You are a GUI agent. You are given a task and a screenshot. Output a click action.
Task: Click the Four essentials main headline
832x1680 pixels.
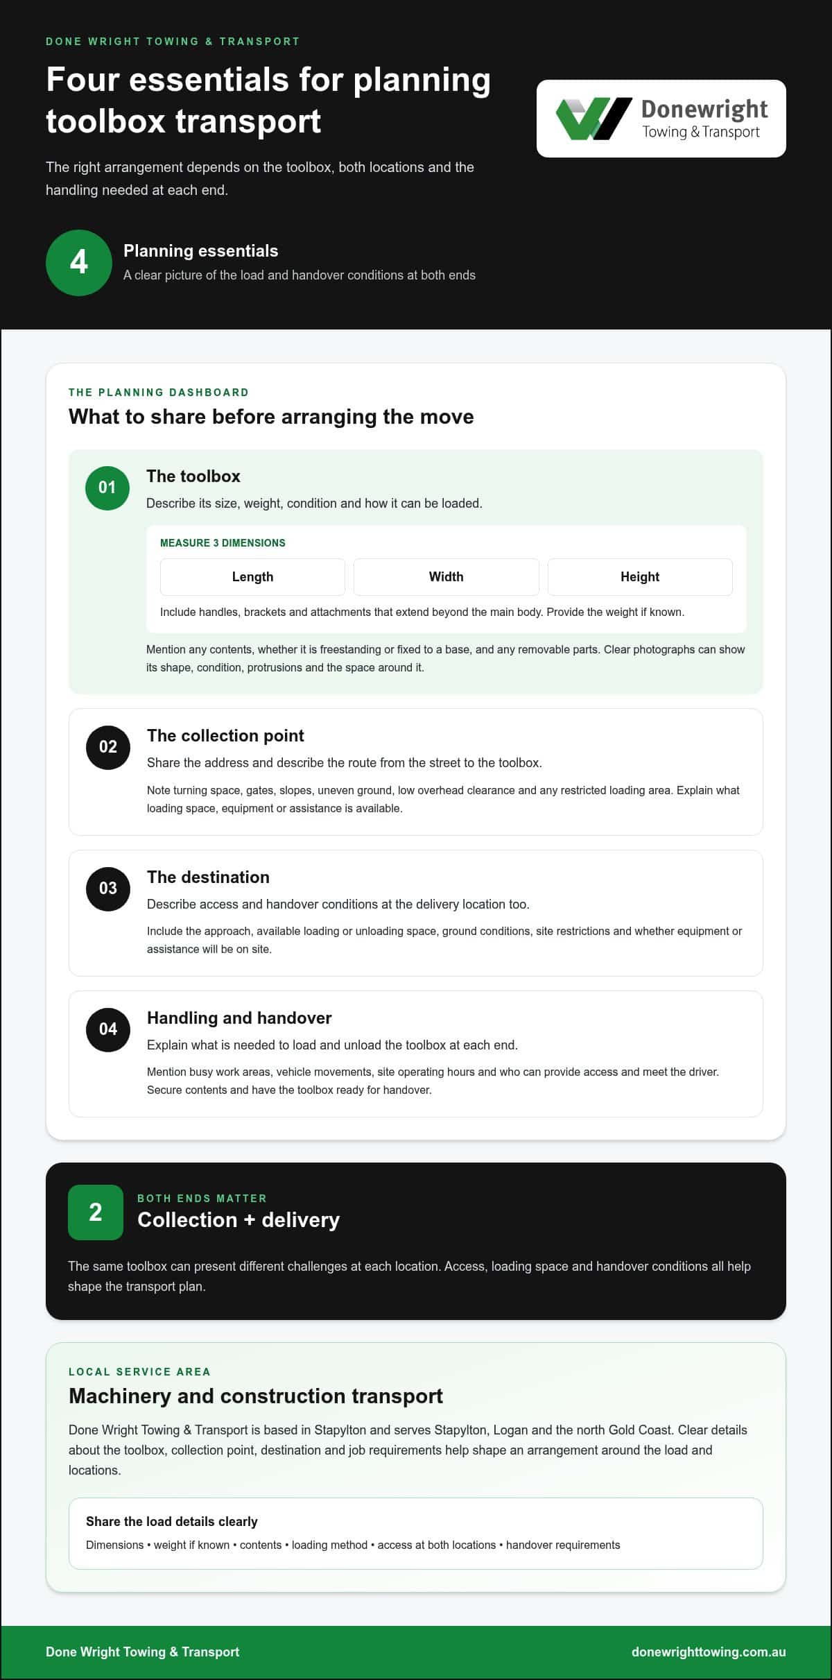[x=268, y=100]
